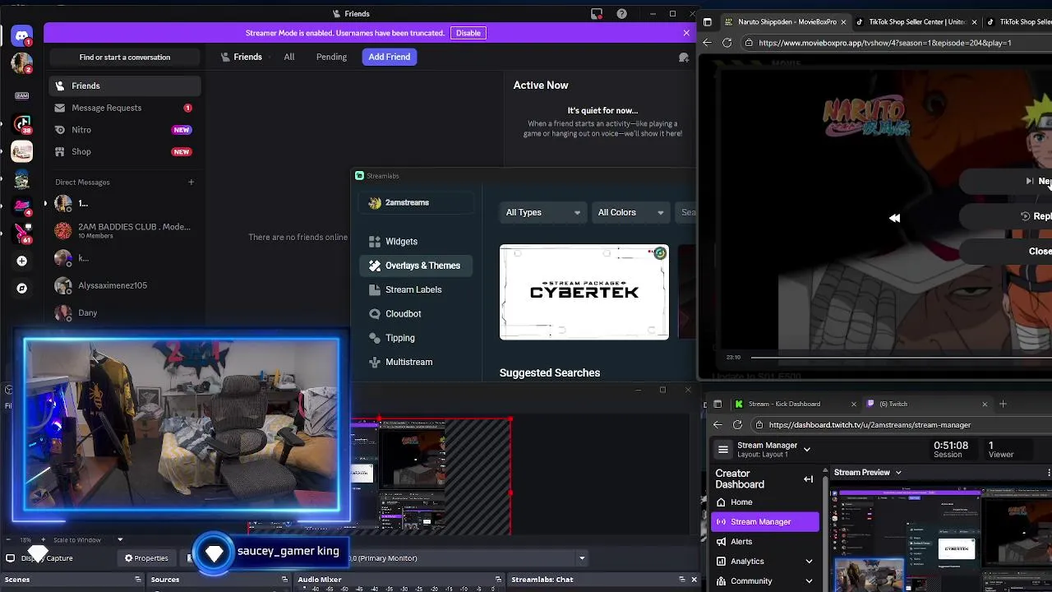This screenshot has height=592, width=1052.
Task: Disable Streamer Mode in Discord
Action: [x=468, y=33]
